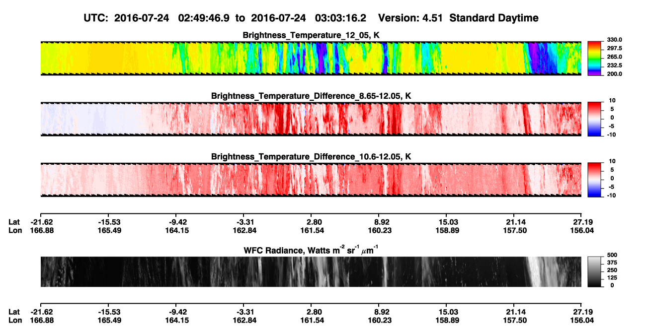Click the 10 label of 8.65-12.05 colorbar
Screen dimensions: 646x331
point(611,100)
